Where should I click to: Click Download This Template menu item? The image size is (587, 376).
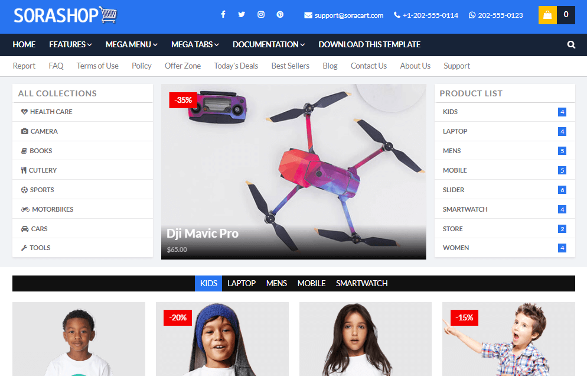click(x=370, y=44)
